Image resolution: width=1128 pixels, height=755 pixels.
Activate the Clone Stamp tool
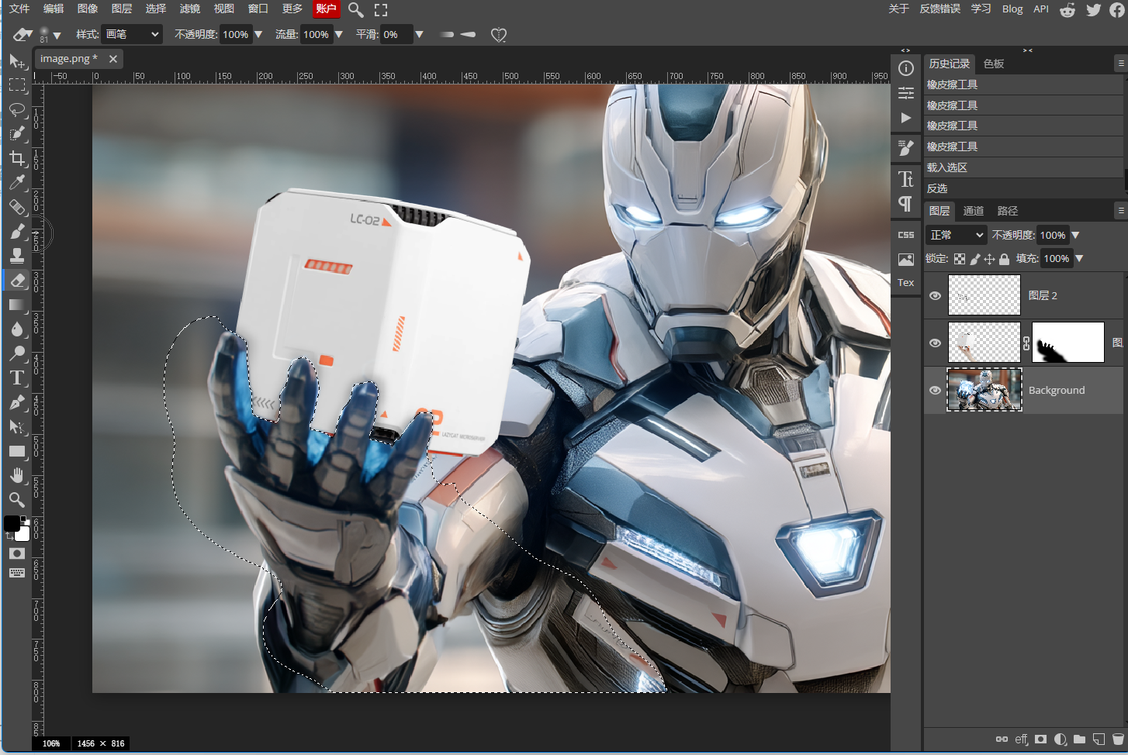pyautogui.click(x=17, y=256)
